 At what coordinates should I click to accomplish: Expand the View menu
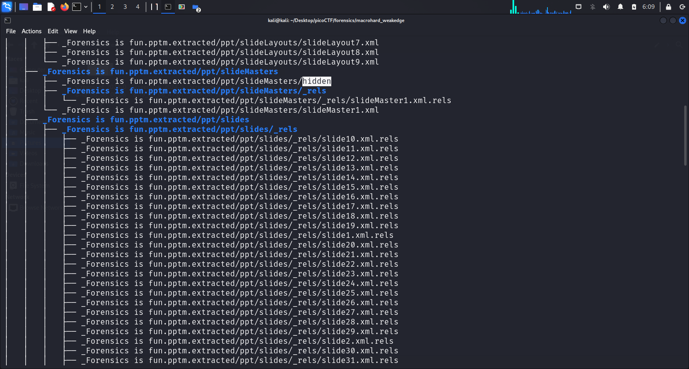70,31
